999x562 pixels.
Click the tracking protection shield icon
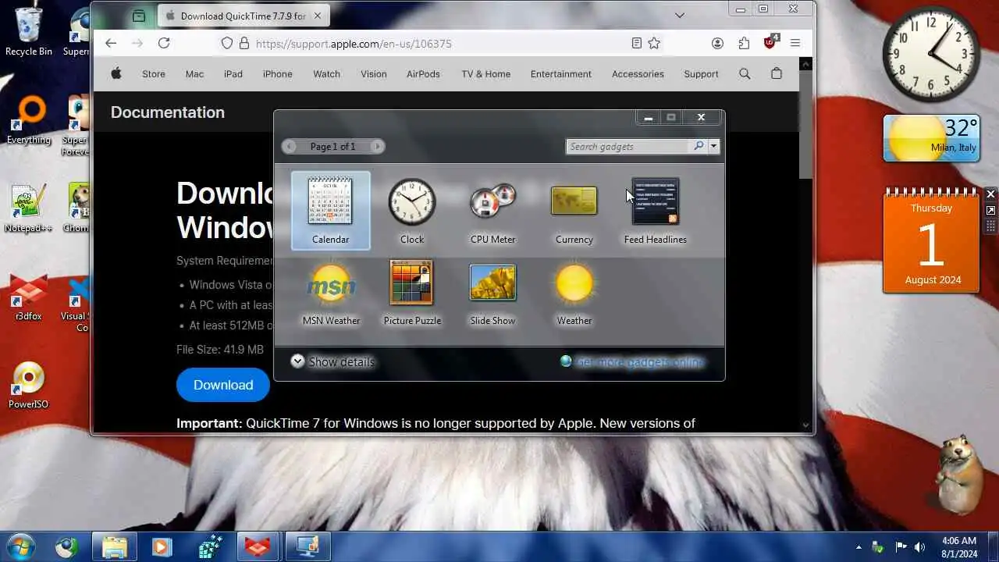tap(227, 44)
